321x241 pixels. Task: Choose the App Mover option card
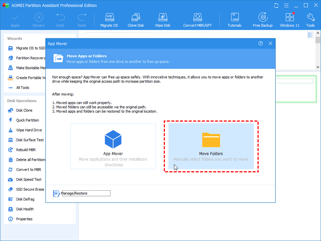pos(113,146)
